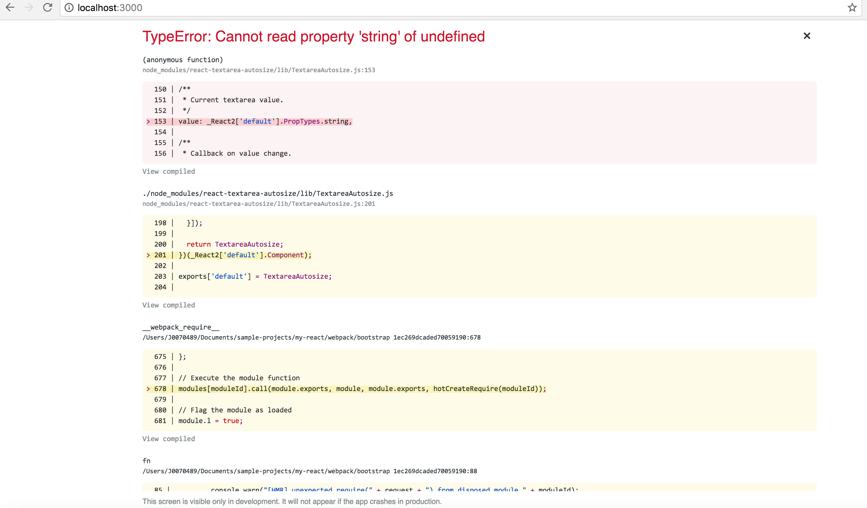Dismiss the error overlay with X
Viewport: 867px width, 508px height.
click(806, 36)
